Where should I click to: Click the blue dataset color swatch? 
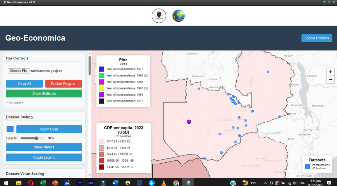pos(10,129)
